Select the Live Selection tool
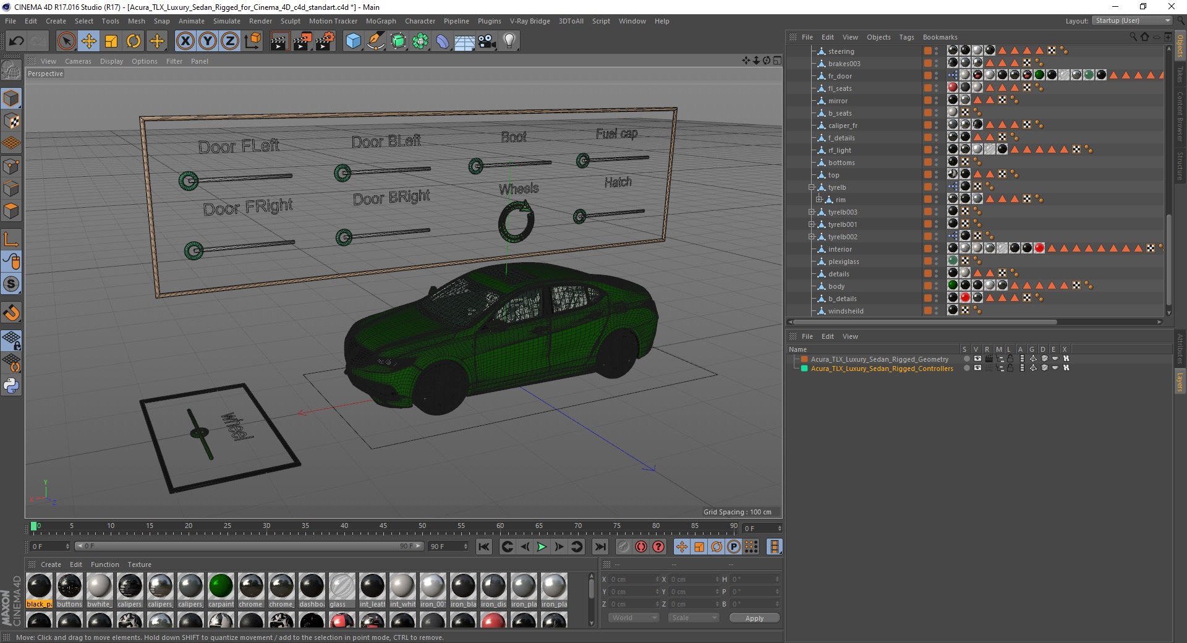The height and width of the screenshot is (643, 1187). [66, 41]
